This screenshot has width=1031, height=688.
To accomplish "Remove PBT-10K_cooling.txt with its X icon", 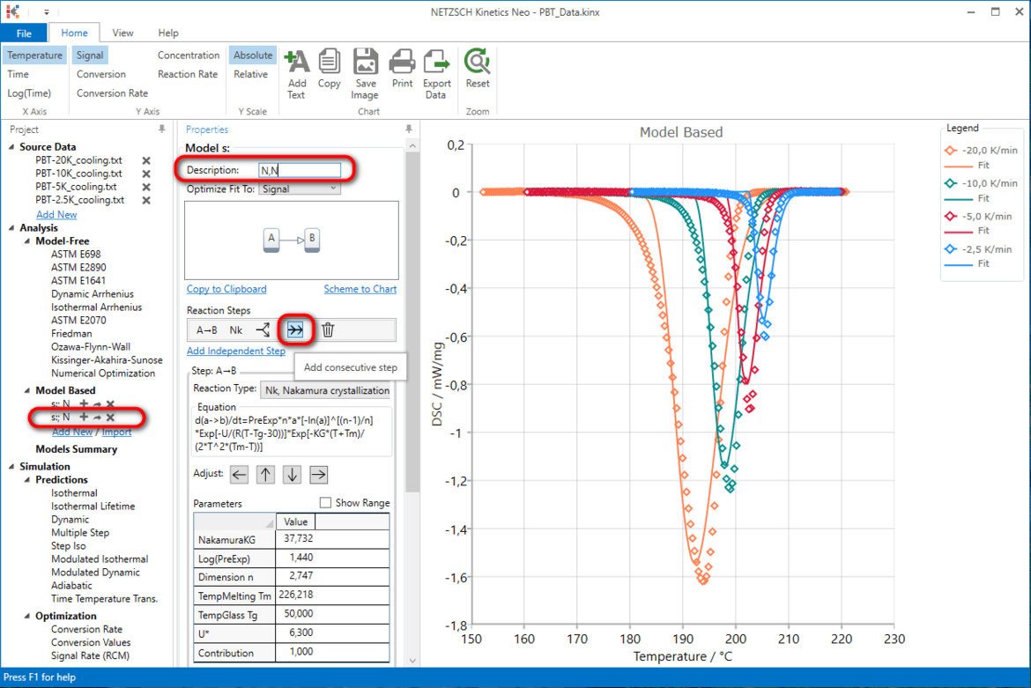I will [146, 174].
